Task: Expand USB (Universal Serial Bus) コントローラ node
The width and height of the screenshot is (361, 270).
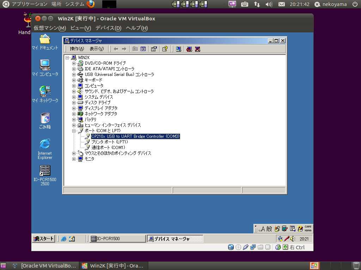Action: point(74,75)
